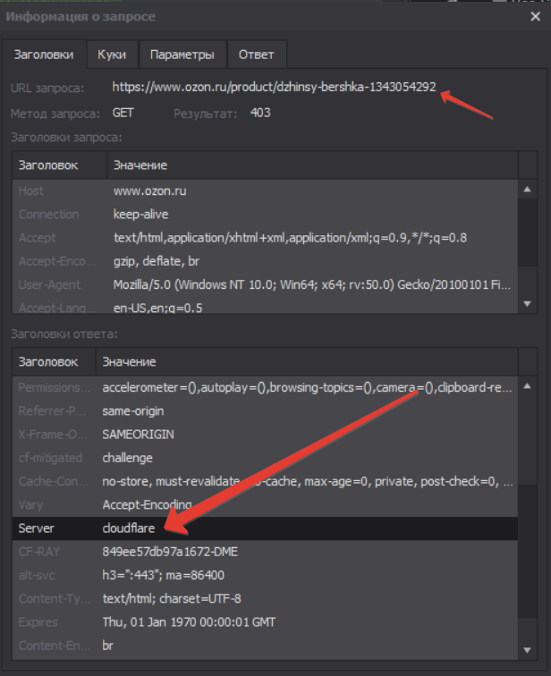Select the Expires 1970 row
Image resolution: width=551 pixels, height=676 pixels.
pos(265,621)
